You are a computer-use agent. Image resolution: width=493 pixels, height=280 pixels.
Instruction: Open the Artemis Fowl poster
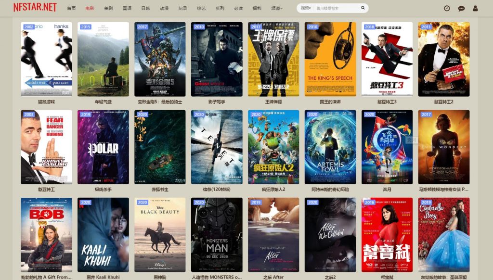[x=330, y=147]
